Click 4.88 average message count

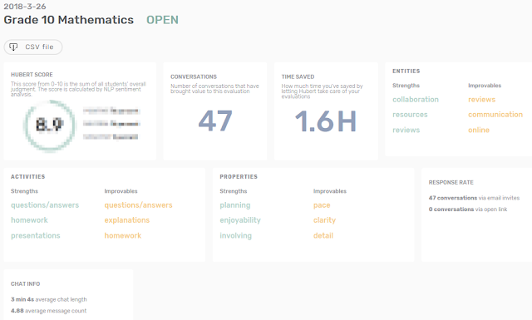(48, 311)
